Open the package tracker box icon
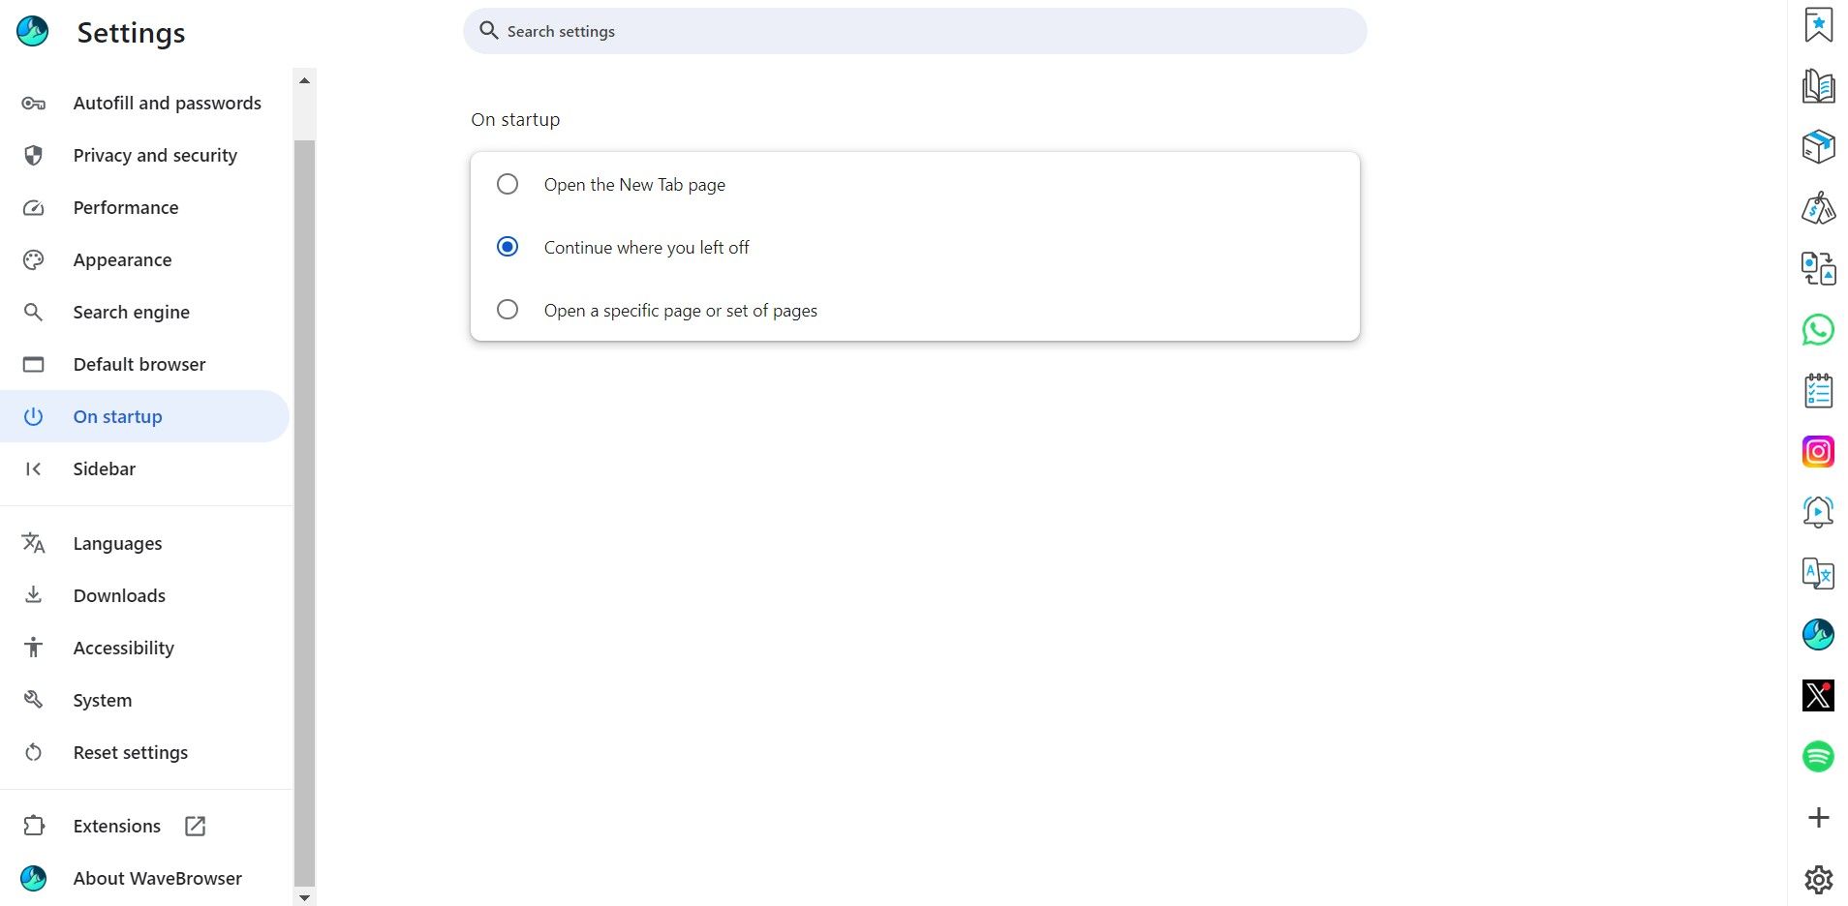The image size is (1848, 906). (1818, 147)
